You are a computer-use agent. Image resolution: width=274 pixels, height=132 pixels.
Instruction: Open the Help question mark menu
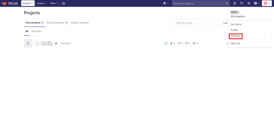257,3
